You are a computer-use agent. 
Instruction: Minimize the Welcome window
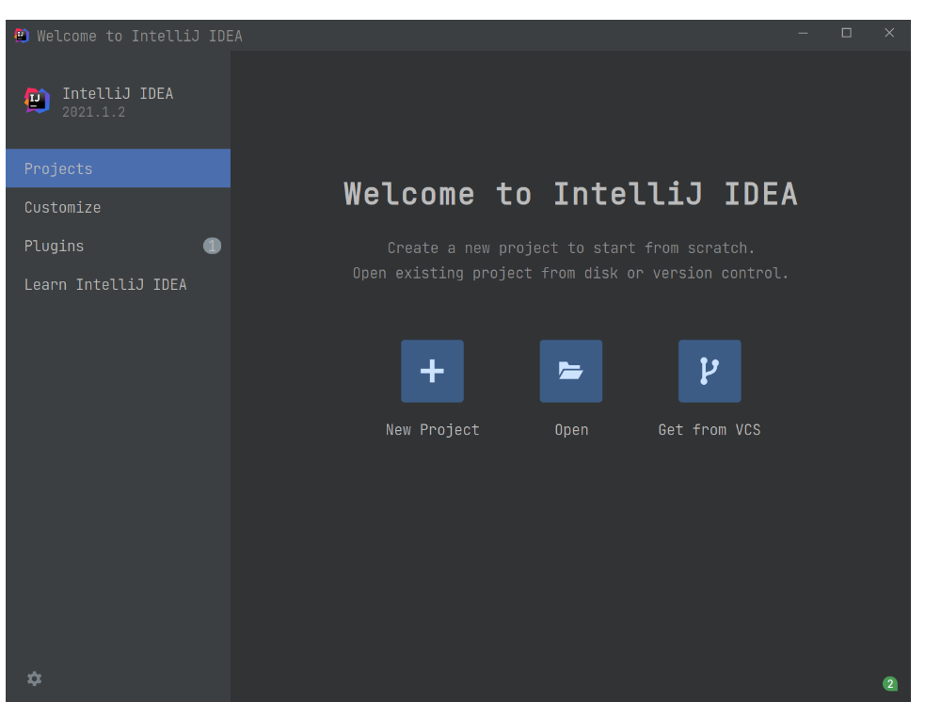point(803,33)
